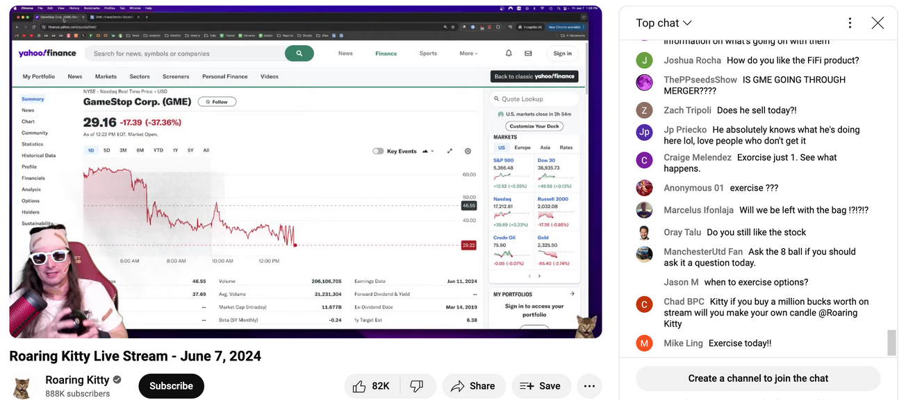Open the More dropdown in Yahoo header
The image size is (906, 400).
[468, 53]
